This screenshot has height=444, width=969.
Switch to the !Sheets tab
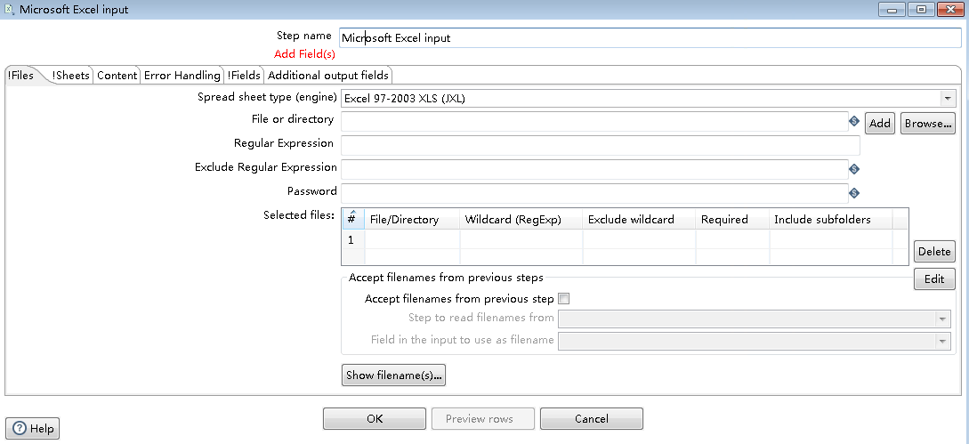click(71, 76)
